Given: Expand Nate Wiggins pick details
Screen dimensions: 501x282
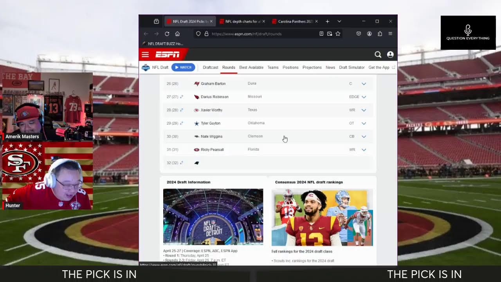Looking at the screenshot, I should pos(364,136).
